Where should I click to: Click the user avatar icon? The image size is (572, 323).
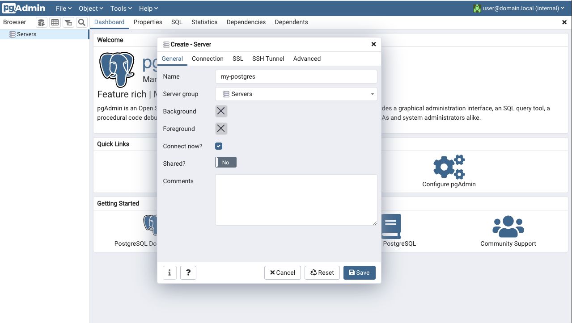[477, 8]
